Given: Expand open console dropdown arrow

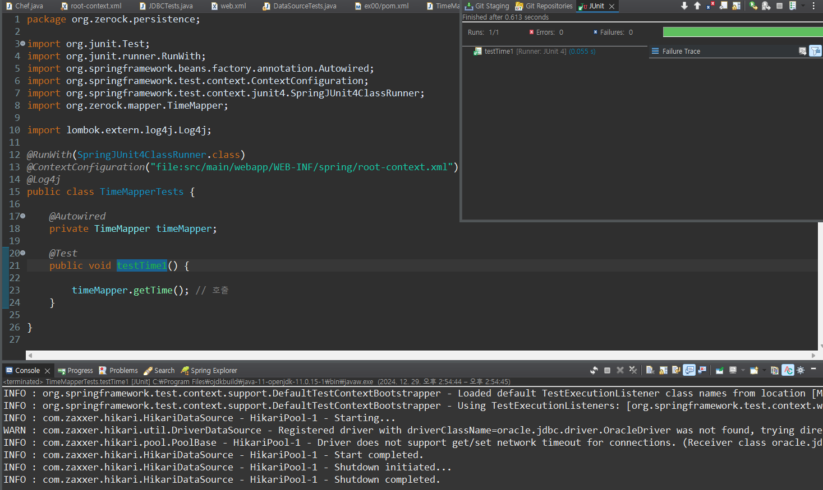Looking at the screenshot, I should pyautogui.click(x=764, y=370).
